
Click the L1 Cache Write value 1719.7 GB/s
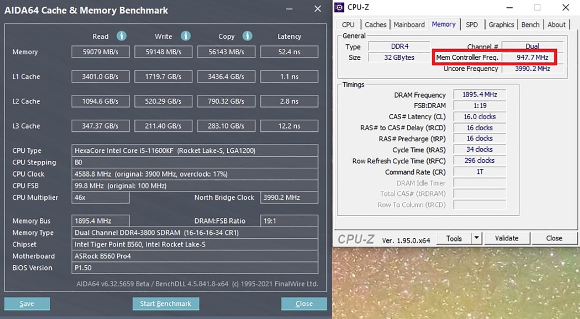coord(163,76)
